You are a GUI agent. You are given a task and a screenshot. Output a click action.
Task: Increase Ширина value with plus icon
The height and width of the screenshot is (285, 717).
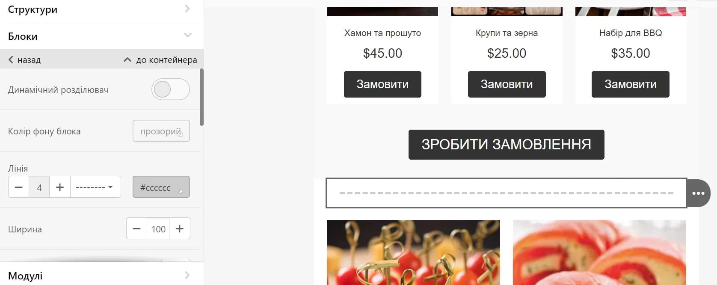click(x=180, y=229)
